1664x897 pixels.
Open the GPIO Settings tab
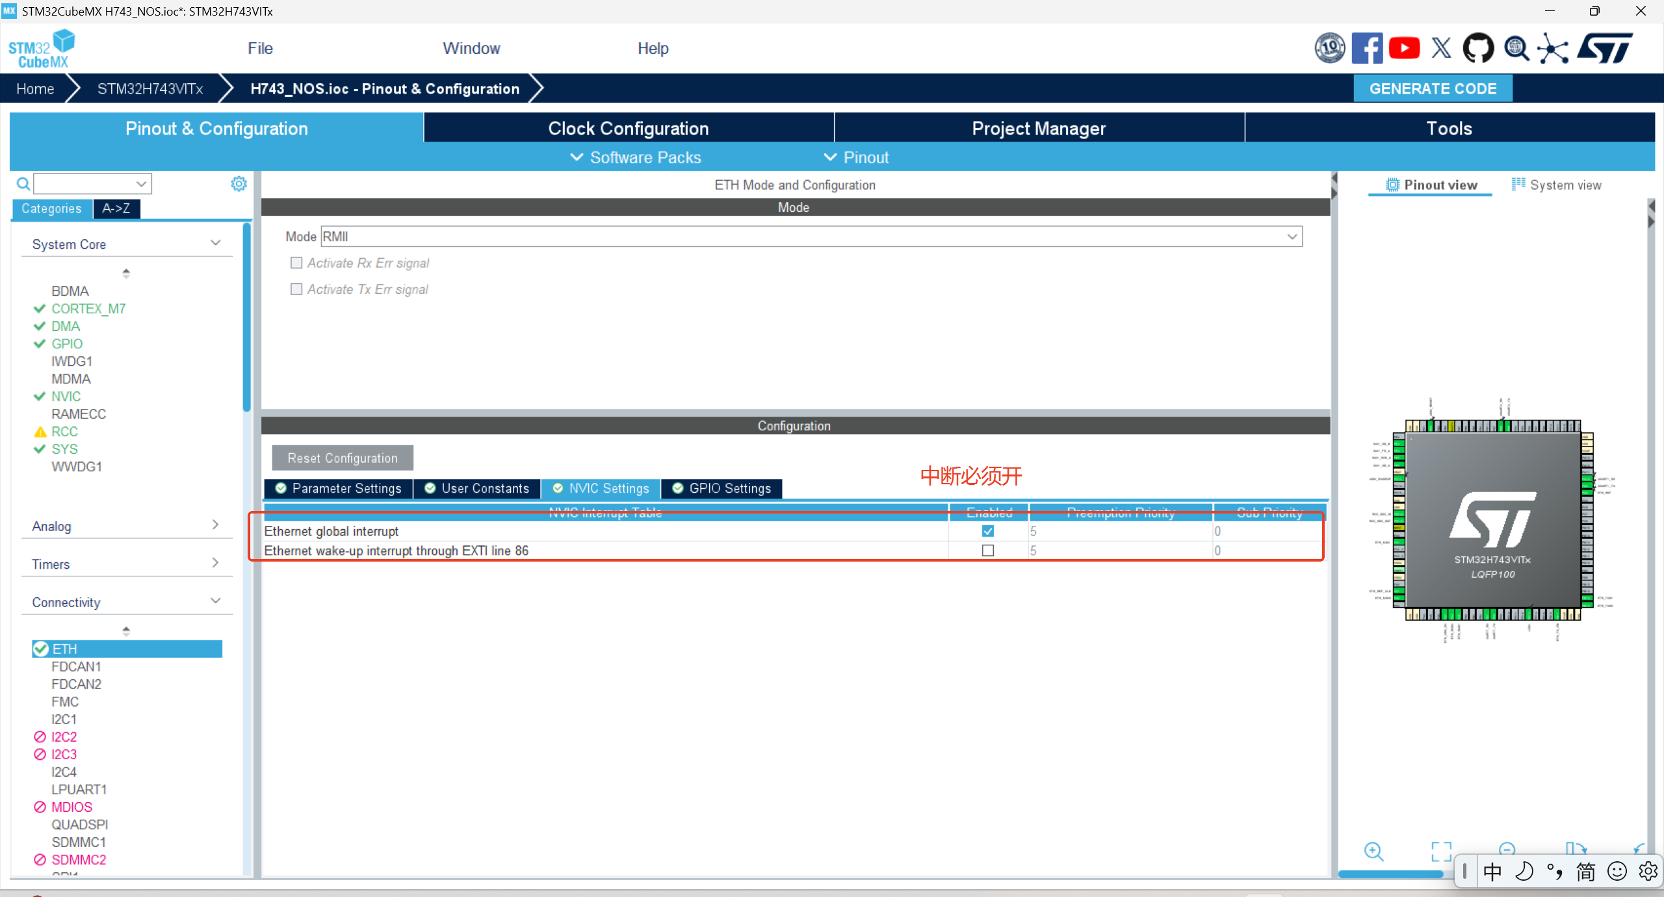click(721, 488)
